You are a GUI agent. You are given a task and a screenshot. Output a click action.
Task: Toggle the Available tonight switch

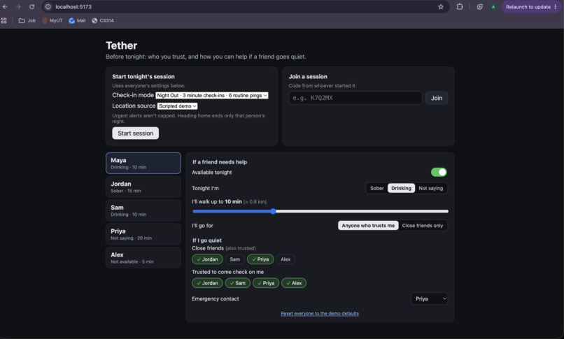(439, 173)
